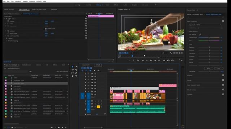Toggle linked selection in the timeline header
231x129 pixels.
[90, 71]
